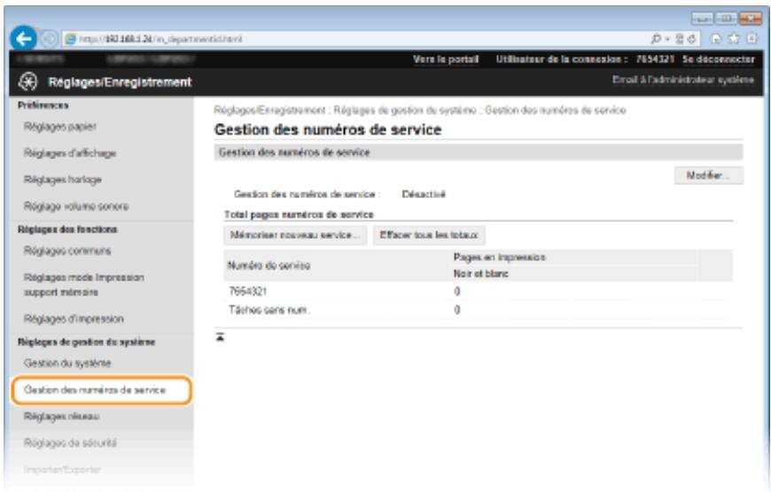Click the Modifier... button

pyautogui.click(x=709, y=175)
